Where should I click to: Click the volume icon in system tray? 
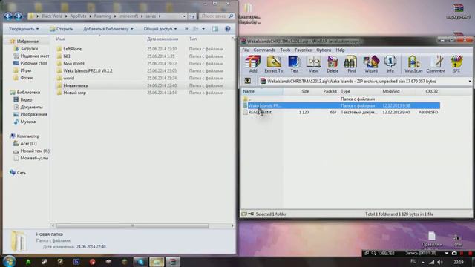click(440, 262)
